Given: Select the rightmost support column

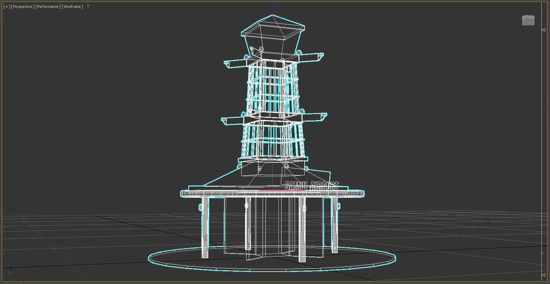Looking at the screenshot, I should pos(334,225).
